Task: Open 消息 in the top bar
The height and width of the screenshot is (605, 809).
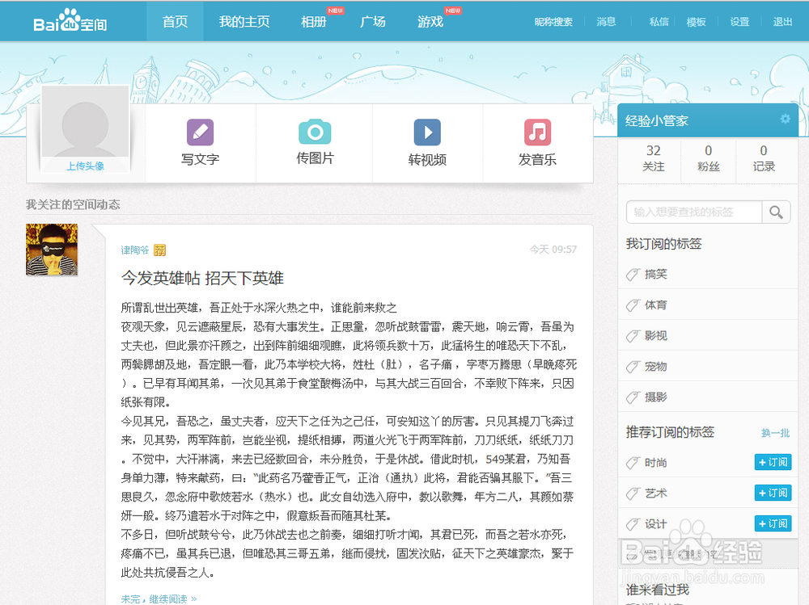Action: 606,22
